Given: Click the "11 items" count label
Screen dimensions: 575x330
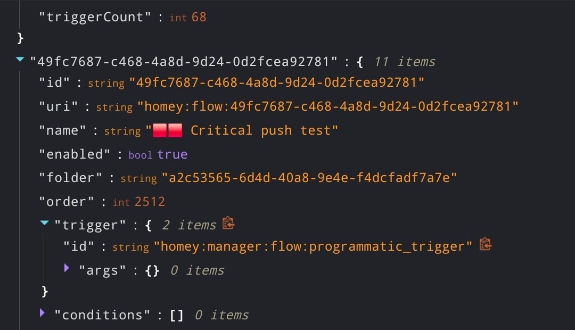Looking at the screenshot, I should pos(405,62).
